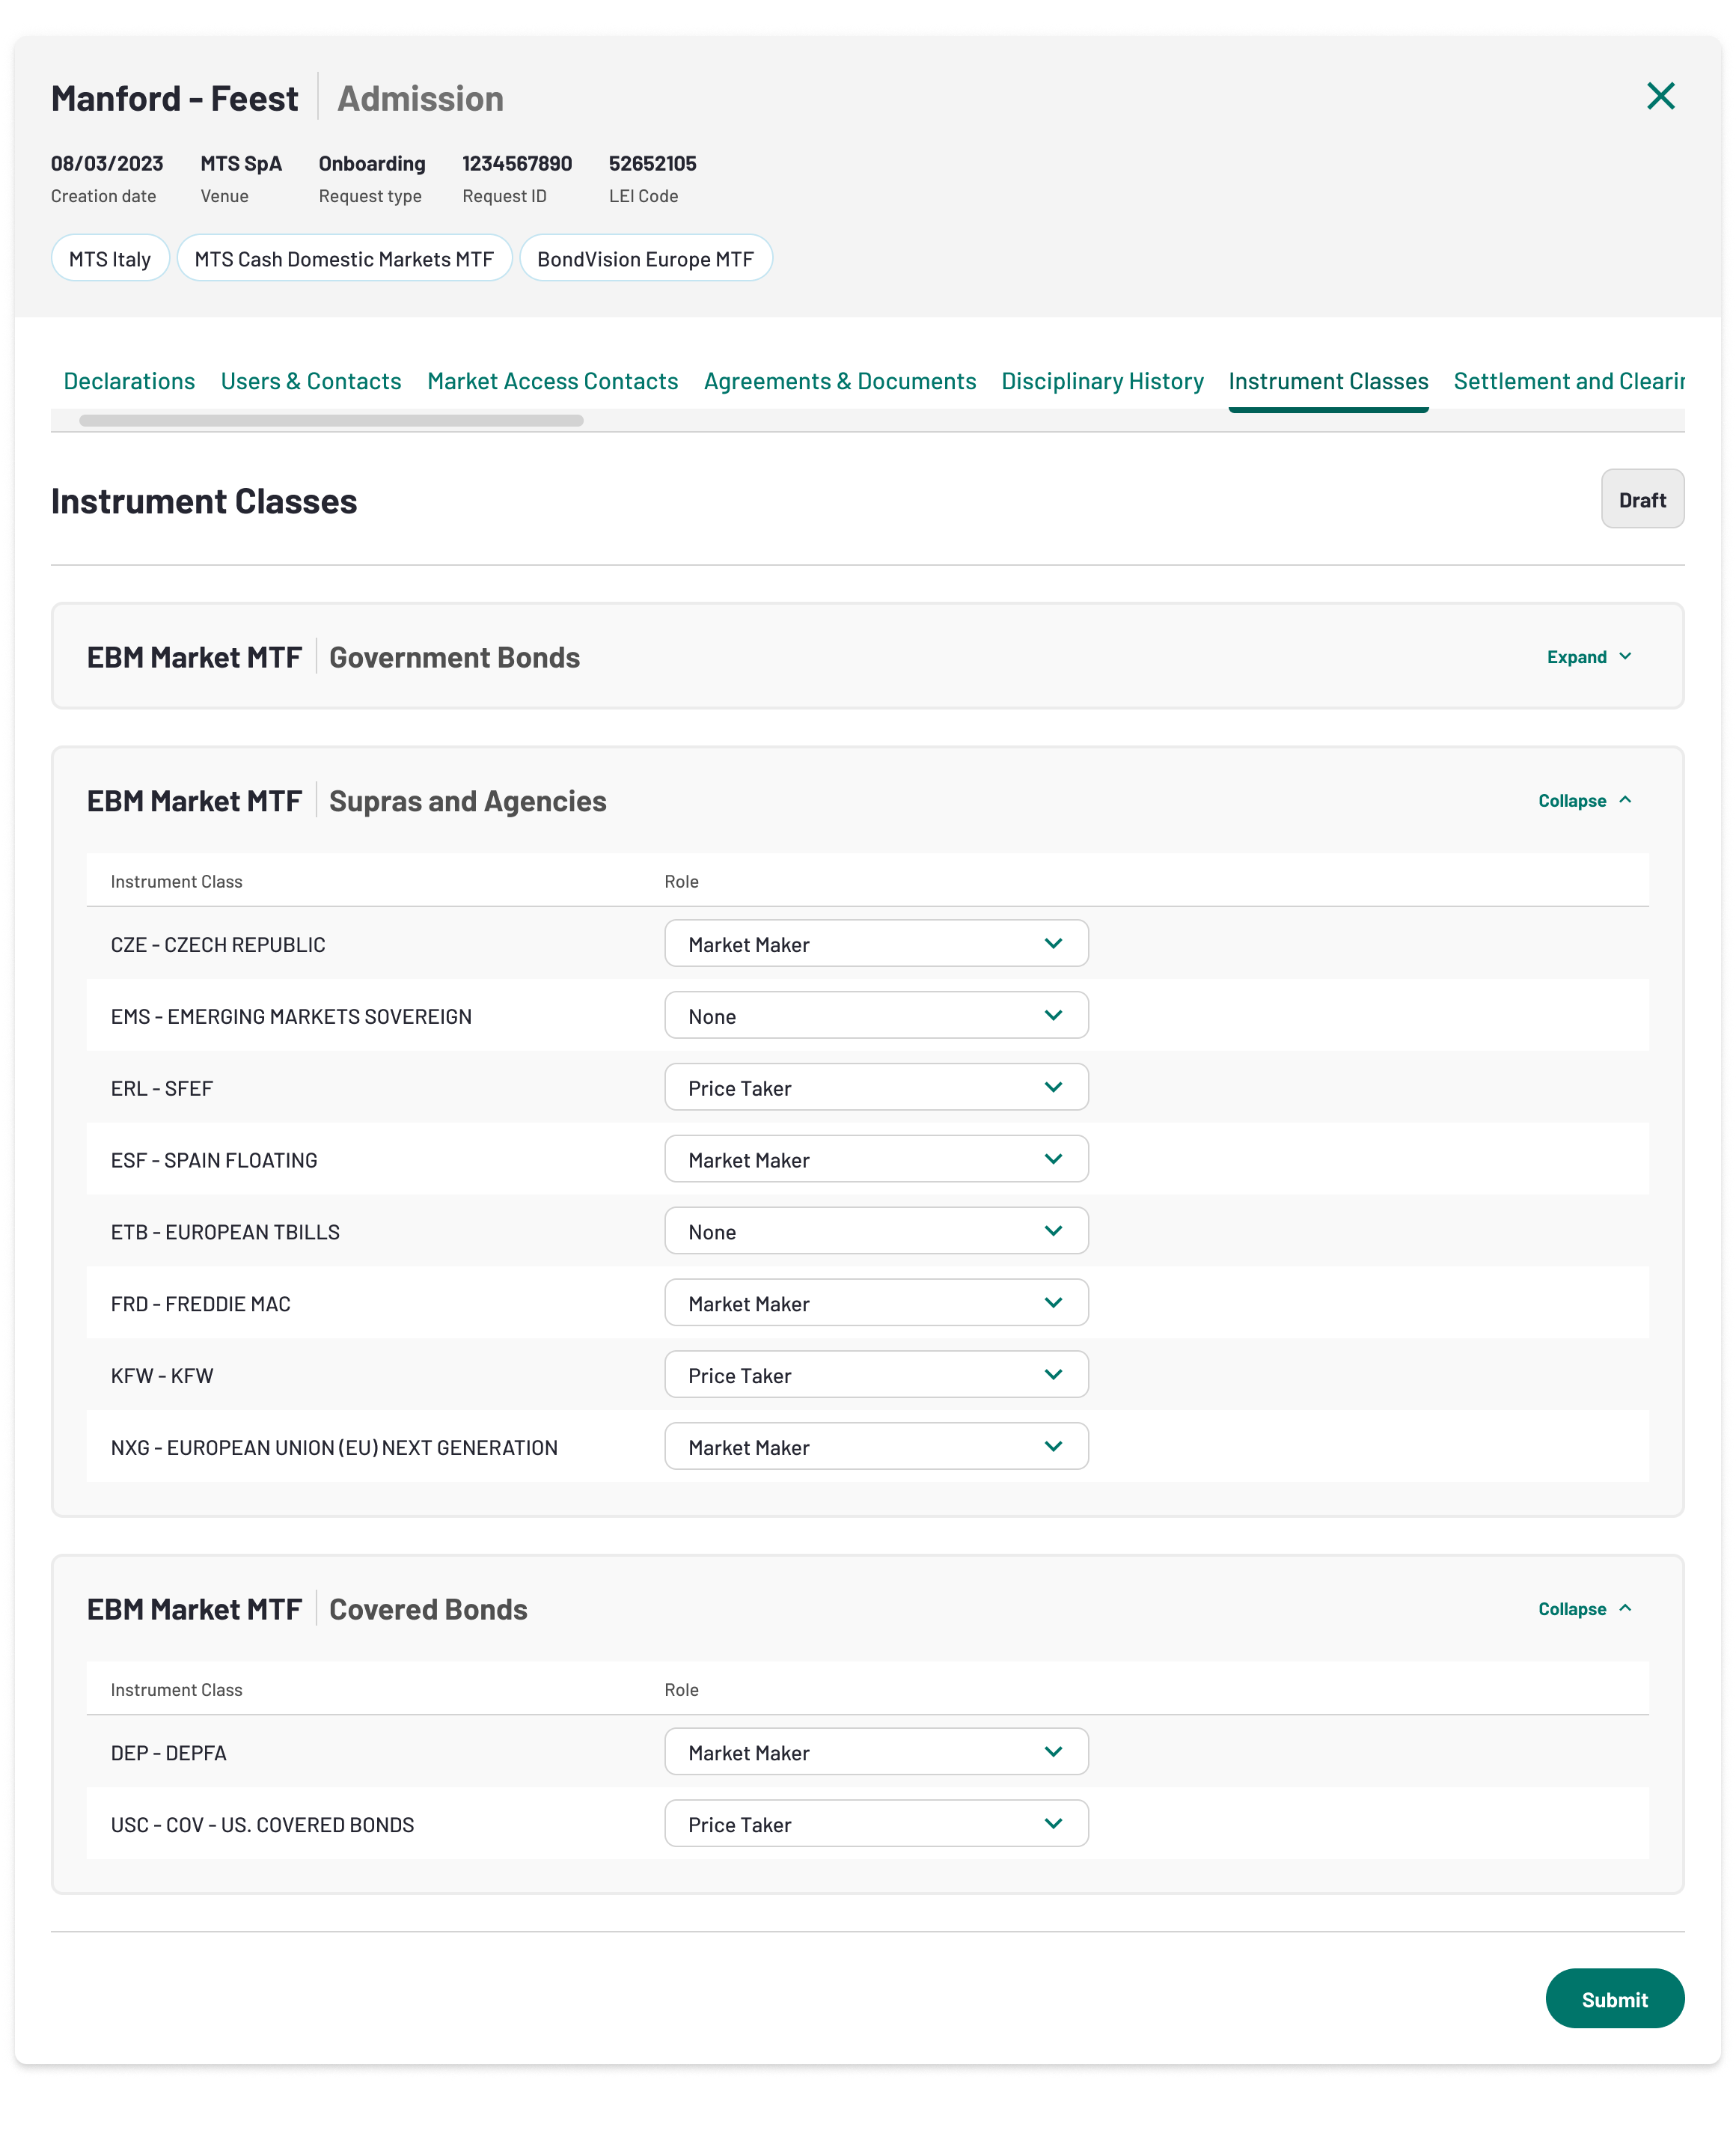
Task: Click the DEP - DEPFA row label
Action: coord(168,1754)
